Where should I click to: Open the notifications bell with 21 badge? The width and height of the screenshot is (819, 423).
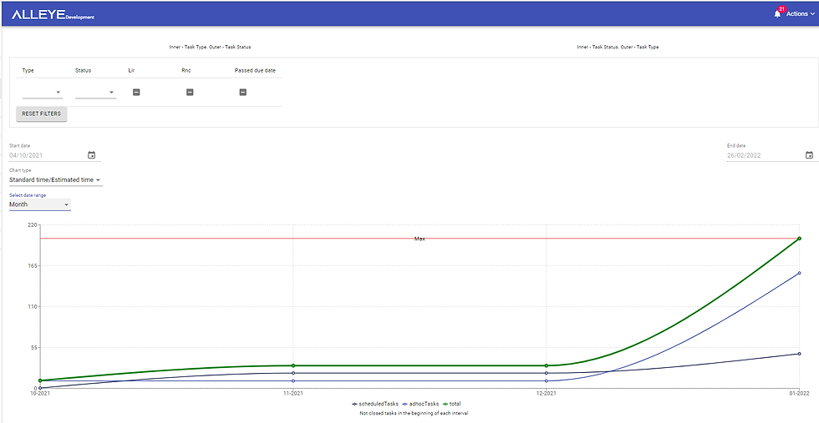(x=778, y=13)
